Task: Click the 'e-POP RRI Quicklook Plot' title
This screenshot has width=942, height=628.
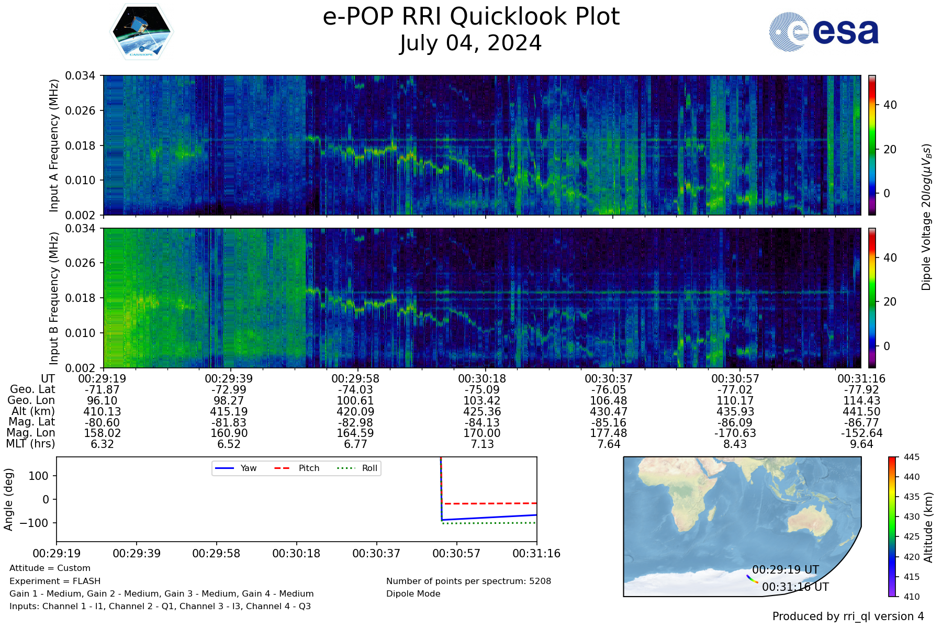Action: click(471, 17)
